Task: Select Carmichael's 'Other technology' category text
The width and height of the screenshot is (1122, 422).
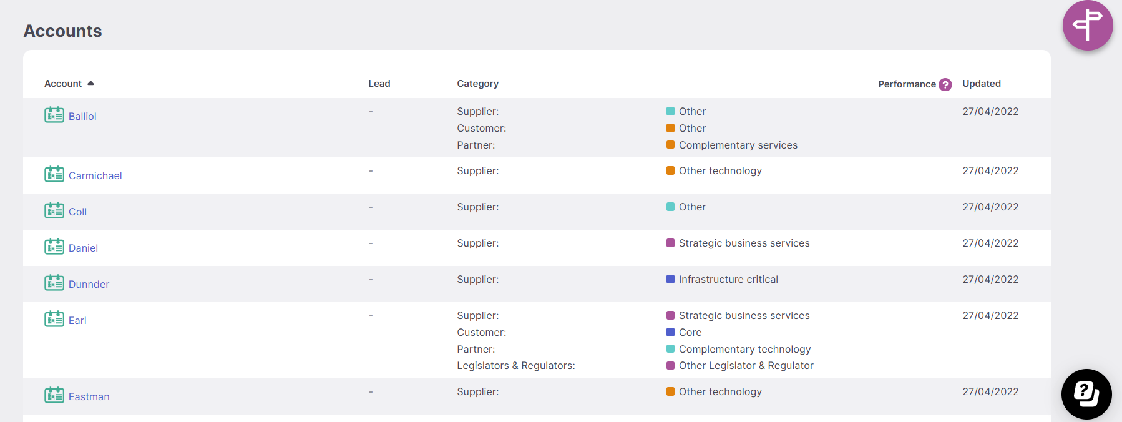Action: [720, 170]
